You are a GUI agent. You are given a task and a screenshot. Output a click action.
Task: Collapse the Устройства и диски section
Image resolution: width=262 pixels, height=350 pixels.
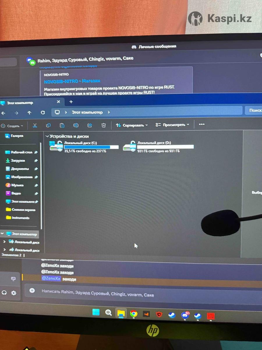(x=47, y=136)
